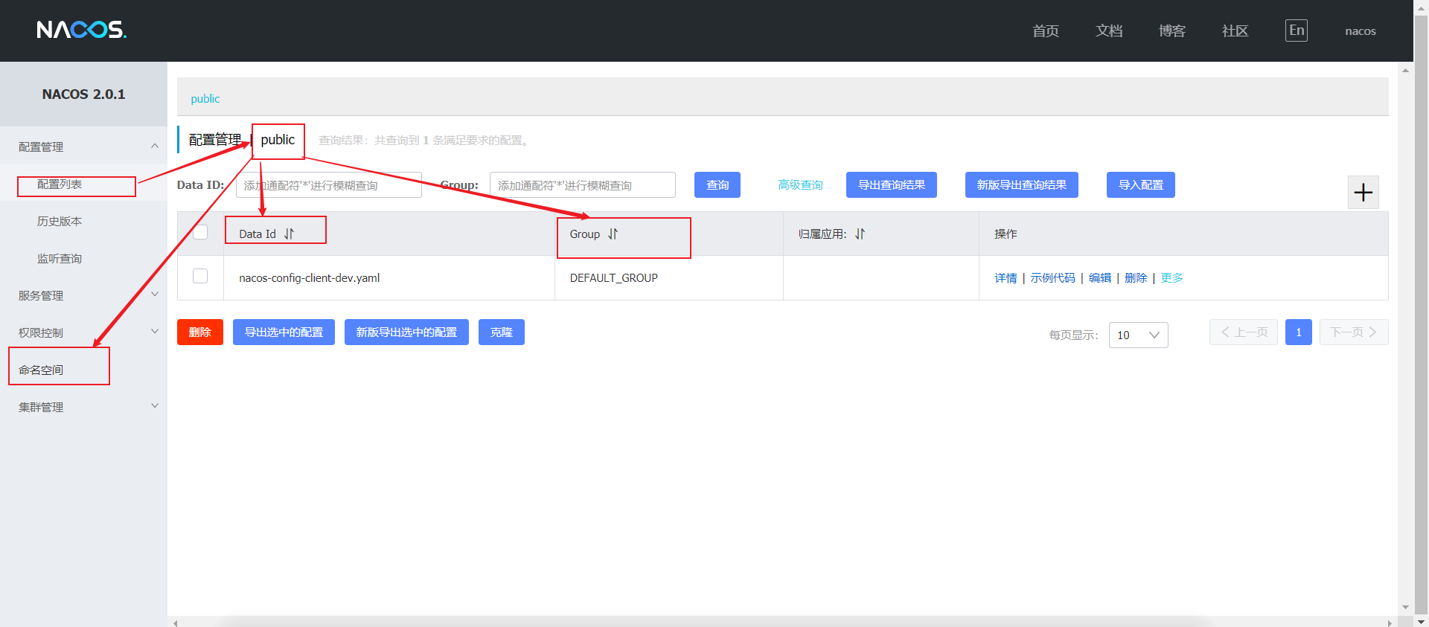Select the public namespace tab

205,98
